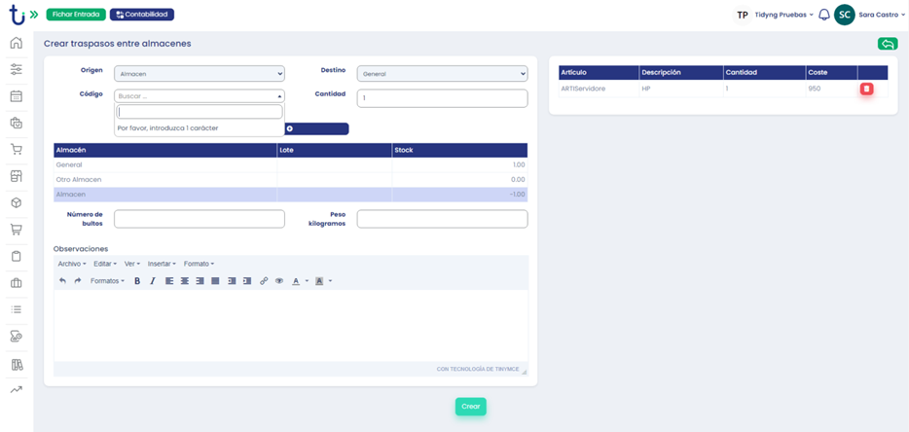Undo the last edit in the observations editor
This screenshot has height=432, width=909.
(x=63, y=281)
